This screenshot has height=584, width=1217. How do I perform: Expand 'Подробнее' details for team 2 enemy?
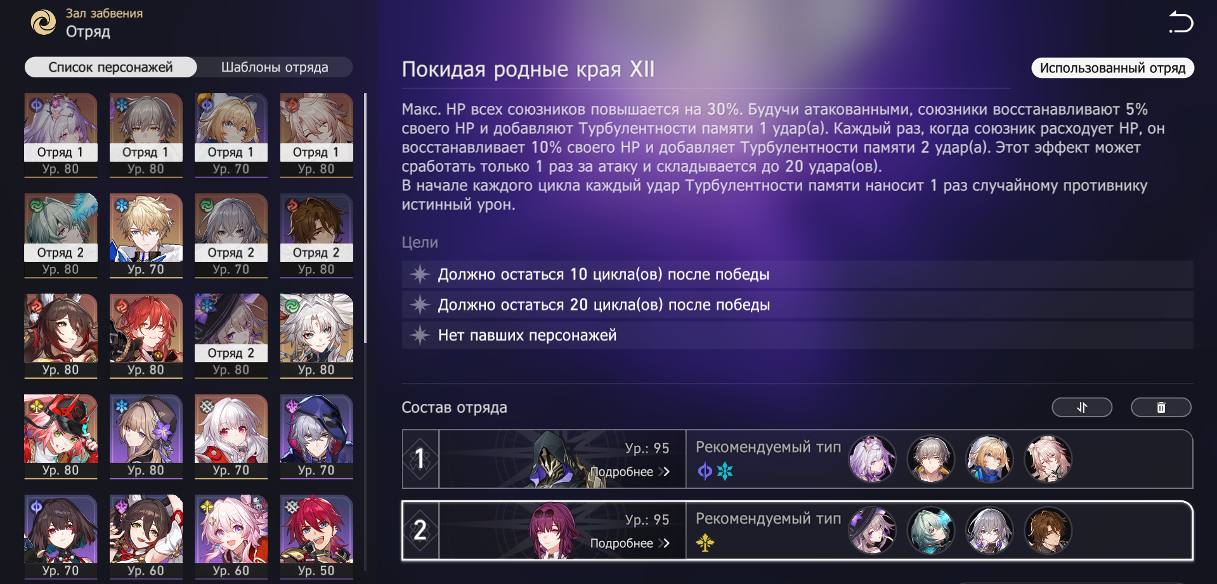point(630,543)
